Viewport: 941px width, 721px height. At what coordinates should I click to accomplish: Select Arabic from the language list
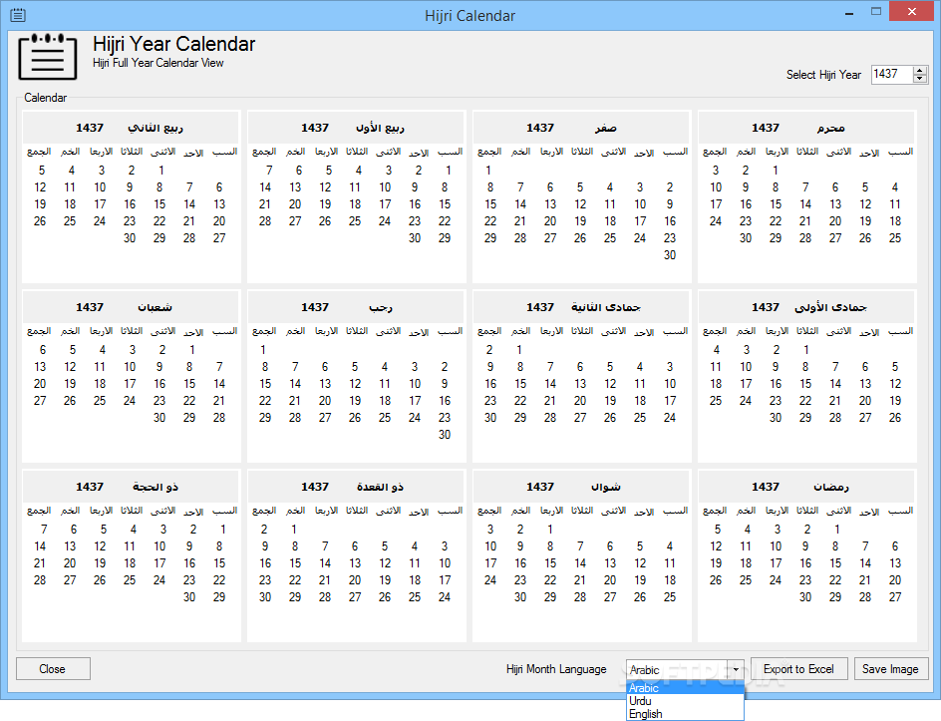(685, 688)
